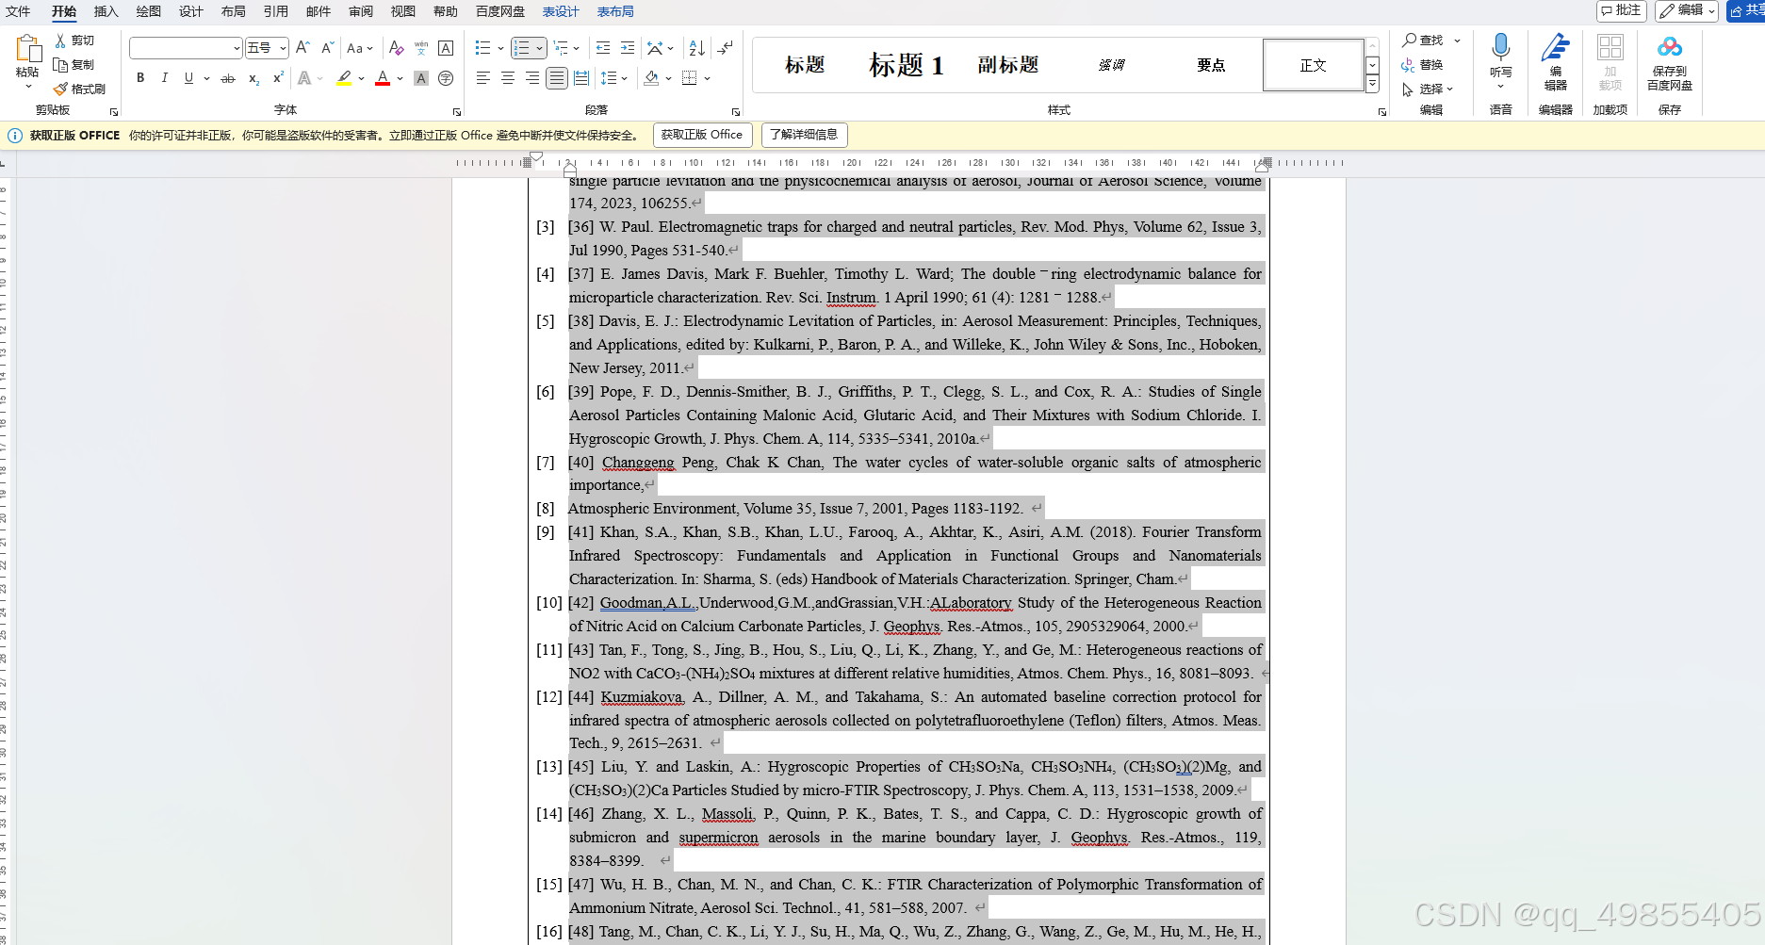
Task: Apply superscript formatting
Action: point(278,78)
